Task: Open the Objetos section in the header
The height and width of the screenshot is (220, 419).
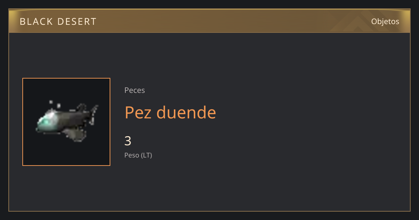Action: click(385, 21)
